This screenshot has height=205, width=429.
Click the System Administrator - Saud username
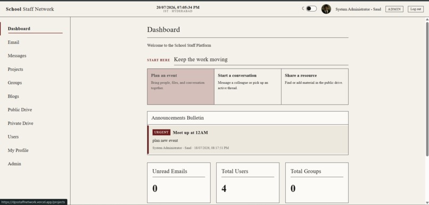(x=358, y=9)
